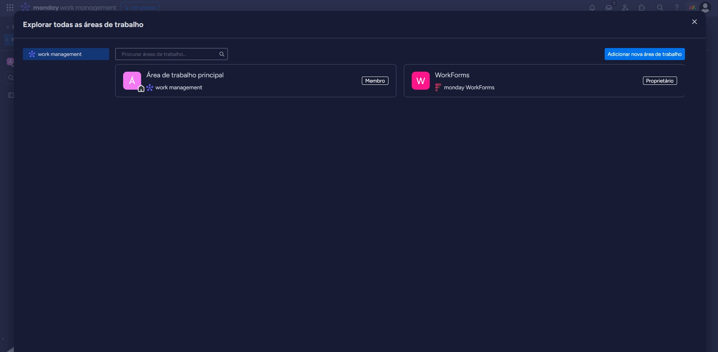This screenshot has width=718, height=352.
Task: Open the help question mark icon
Action: pos(677,8)
